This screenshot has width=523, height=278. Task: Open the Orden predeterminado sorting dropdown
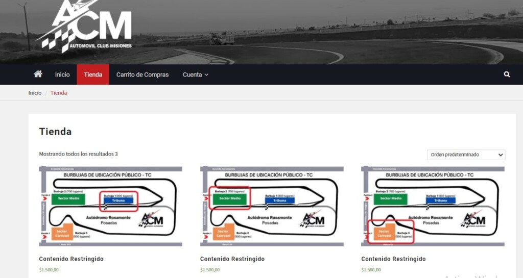466,155
